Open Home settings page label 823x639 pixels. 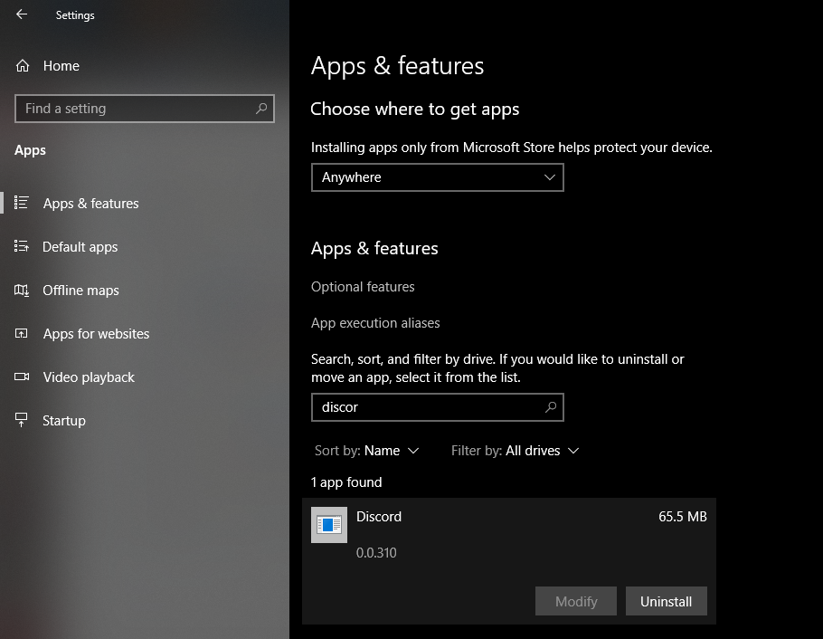[x=61, y=66]
